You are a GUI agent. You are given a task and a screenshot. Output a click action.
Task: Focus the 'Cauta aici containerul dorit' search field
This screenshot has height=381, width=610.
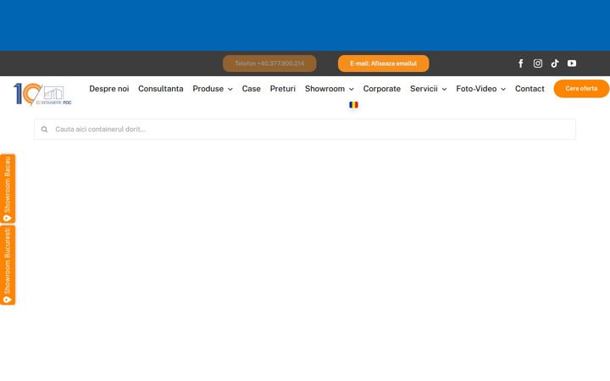point(305,129)
